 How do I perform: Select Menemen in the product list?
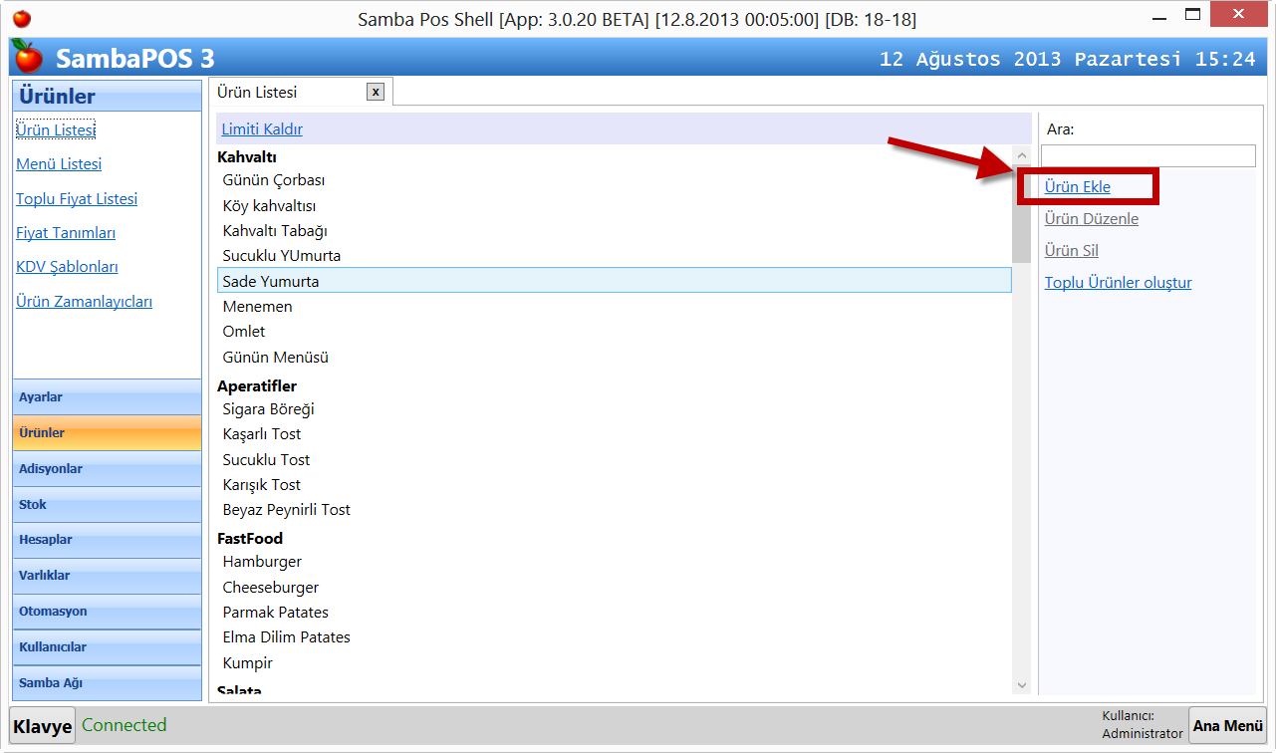(x=257, y=307)
